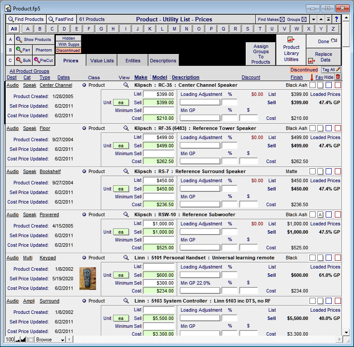Tick first checkbox on Linn 5101 row

point(313,258)
